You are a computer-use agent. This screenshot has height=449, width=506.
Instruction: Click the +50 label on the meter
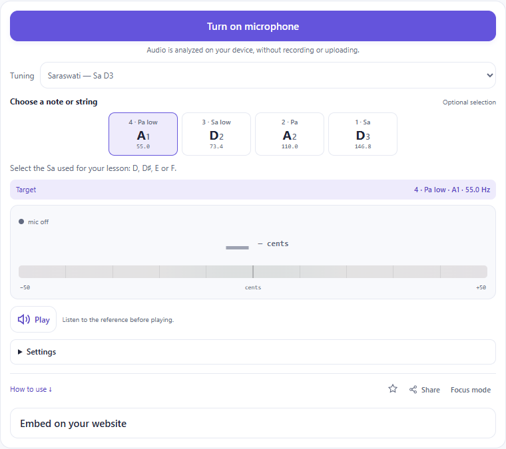point(481,287)
